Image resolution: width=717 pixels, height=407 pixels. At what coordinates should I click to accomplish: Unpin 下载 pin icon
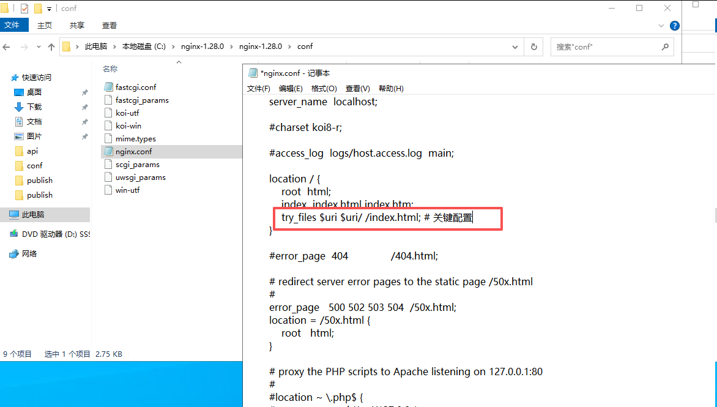[84, 107]
